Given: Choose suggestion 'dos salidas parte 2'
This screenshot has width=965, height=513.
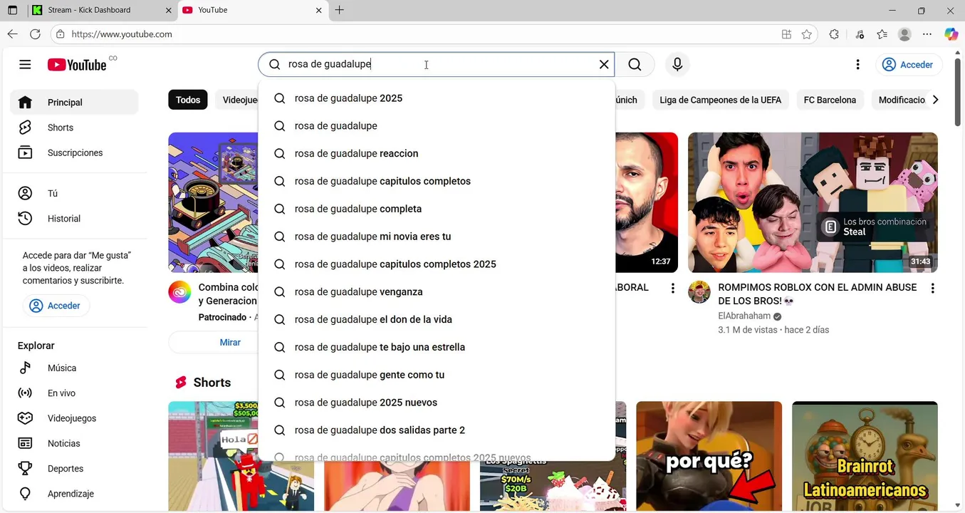Looking at the screenshot, I should click(x=437, y=430).
